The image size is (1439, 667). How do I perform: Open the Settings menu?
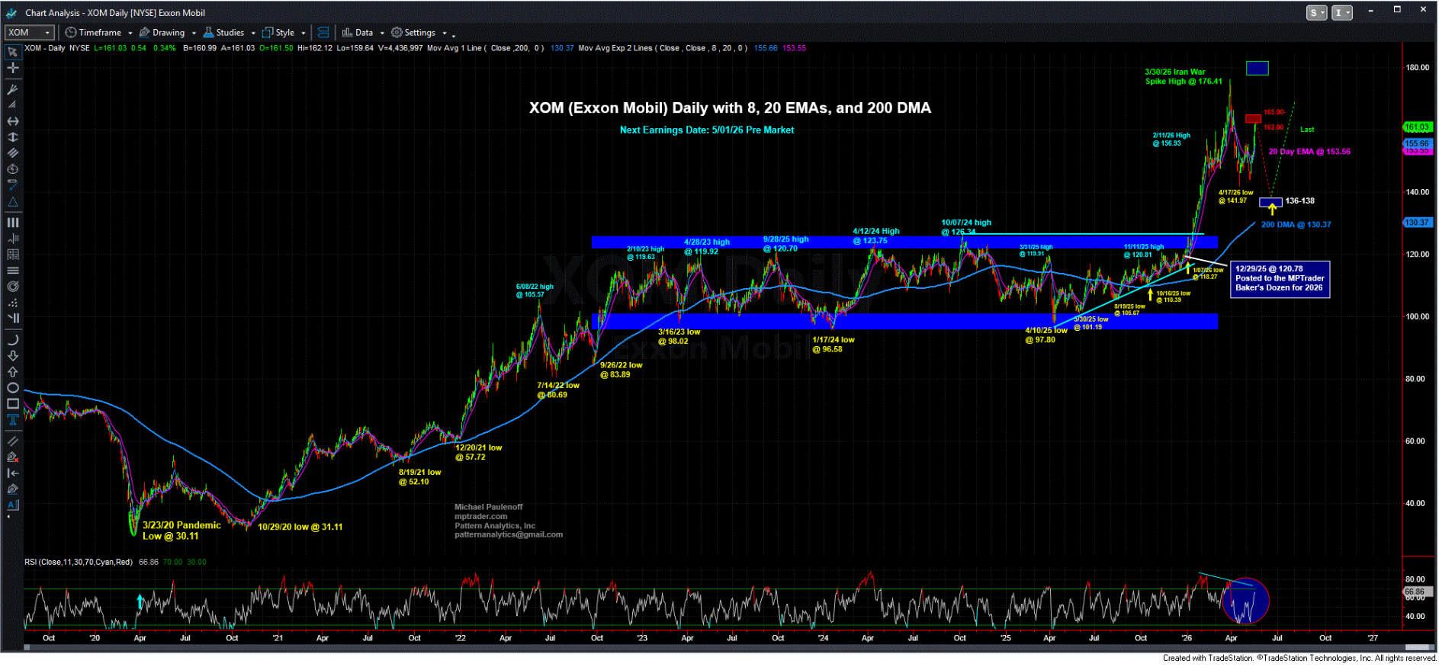pos(413,33)
